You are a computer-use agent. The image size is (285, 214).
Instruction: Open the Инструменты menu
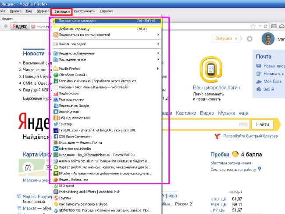(85, 11)
